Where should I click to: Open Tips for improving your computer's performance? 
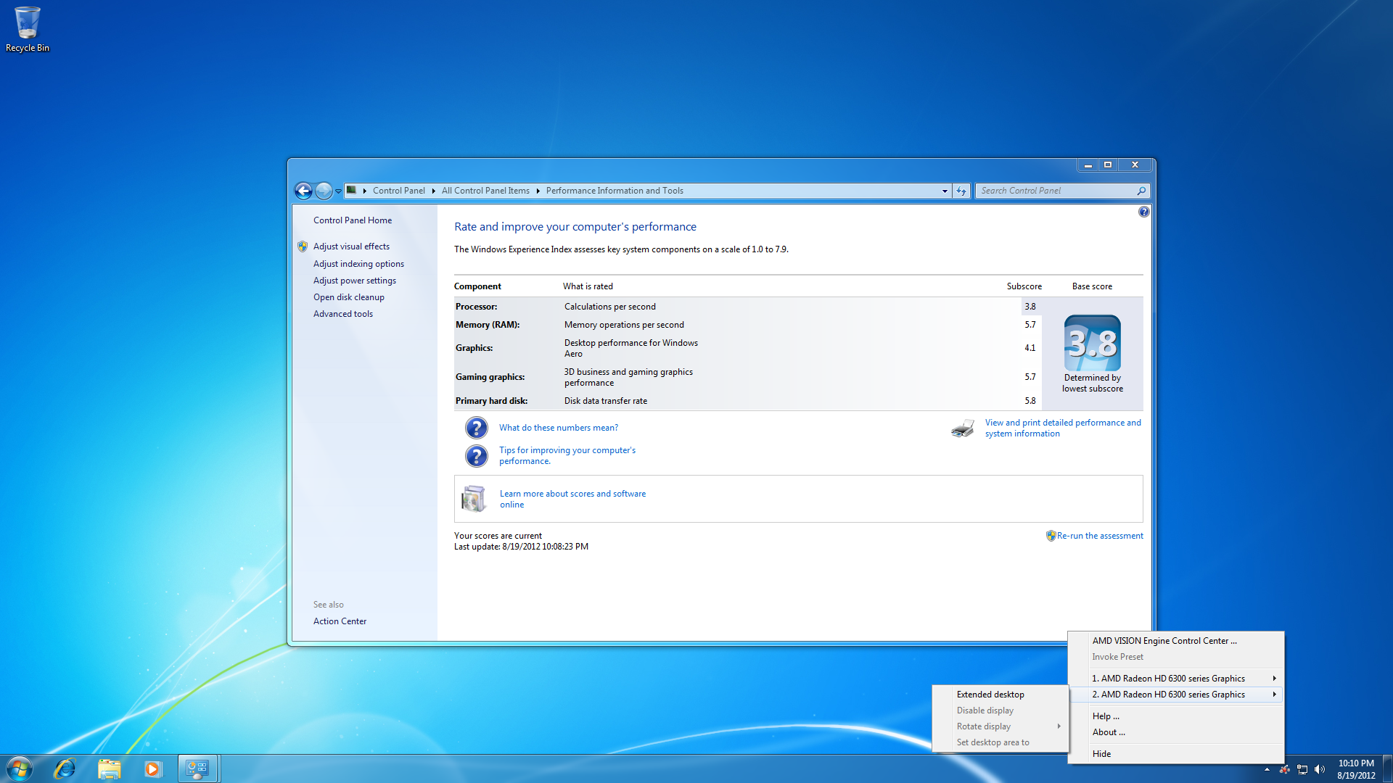pos(567,455)
